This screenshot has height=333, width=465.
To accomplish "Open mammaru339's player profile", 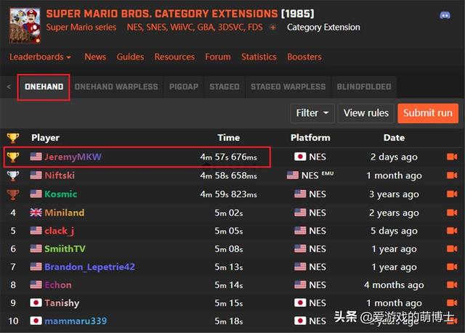I will point(76,321).
